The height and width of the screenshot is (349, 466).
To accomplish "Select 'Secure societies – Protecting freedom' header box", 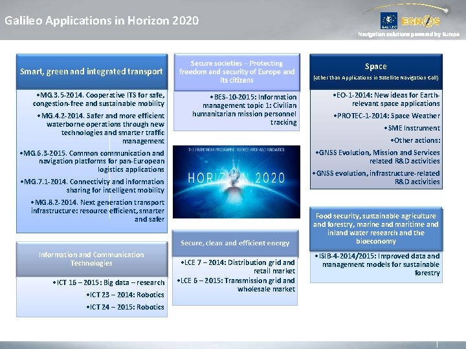I will click(237, 72).
